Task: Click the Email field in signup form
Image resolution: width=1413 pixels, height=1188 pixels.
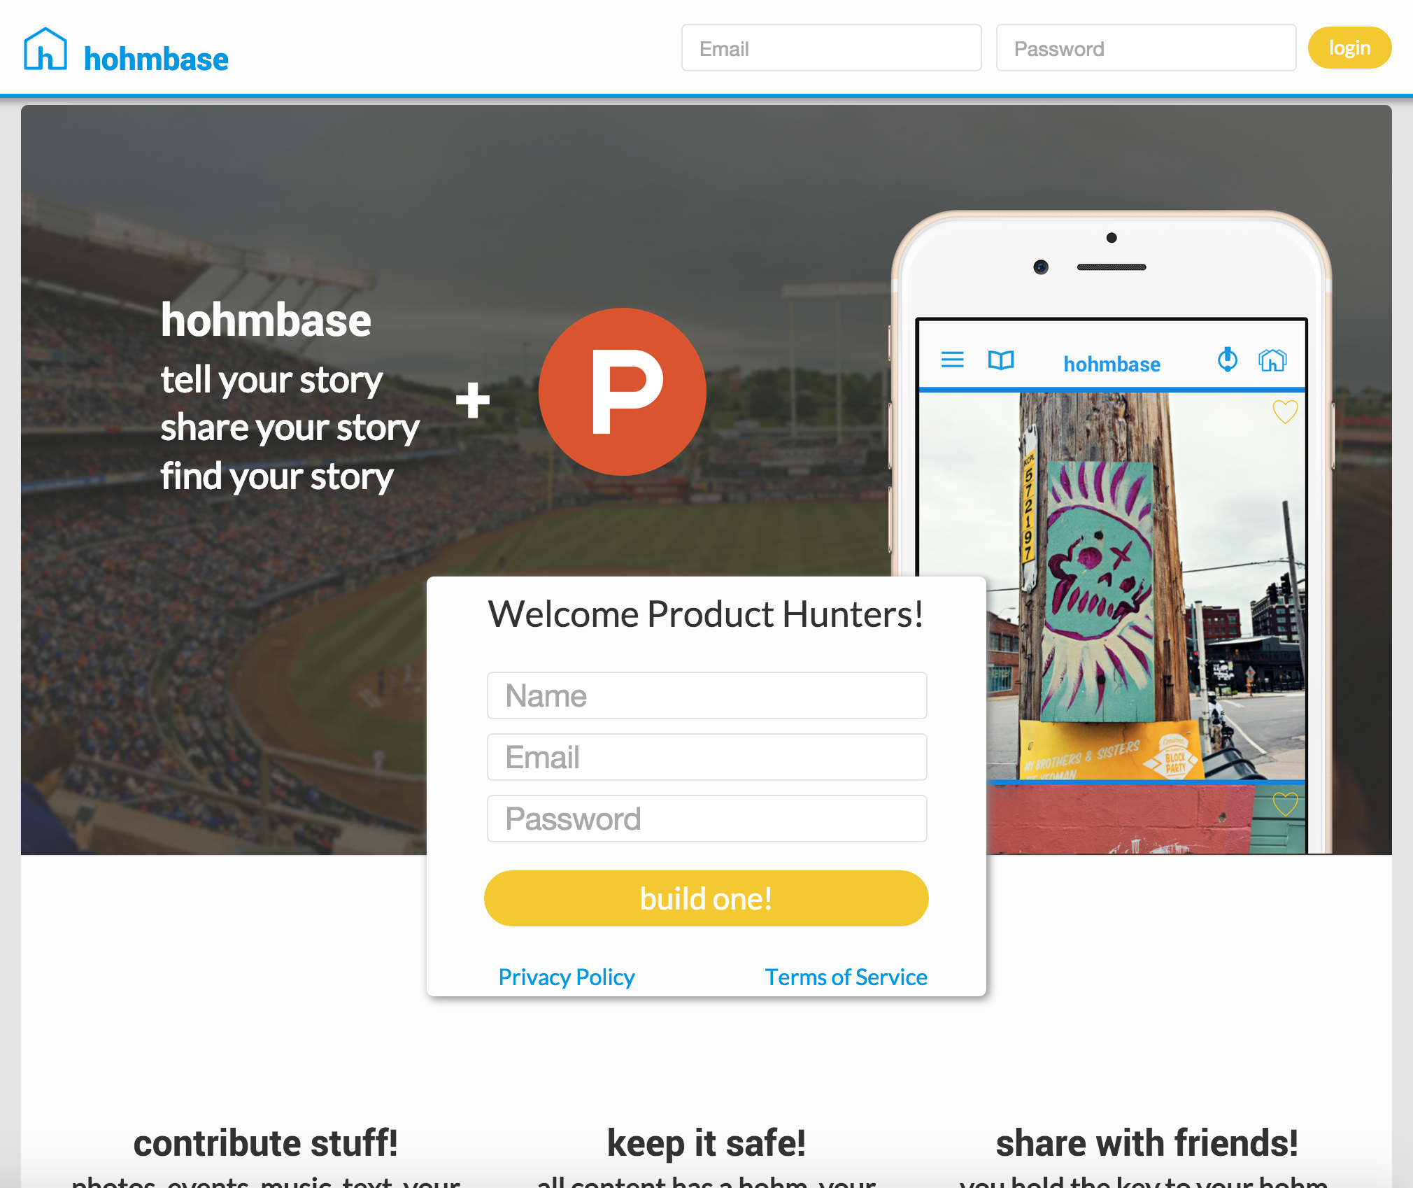Action: pyautogui.click(x=707, y=757)
